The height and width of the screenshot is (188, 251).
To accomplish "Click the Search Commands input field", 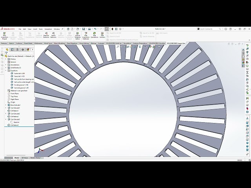I will [209, 29].
